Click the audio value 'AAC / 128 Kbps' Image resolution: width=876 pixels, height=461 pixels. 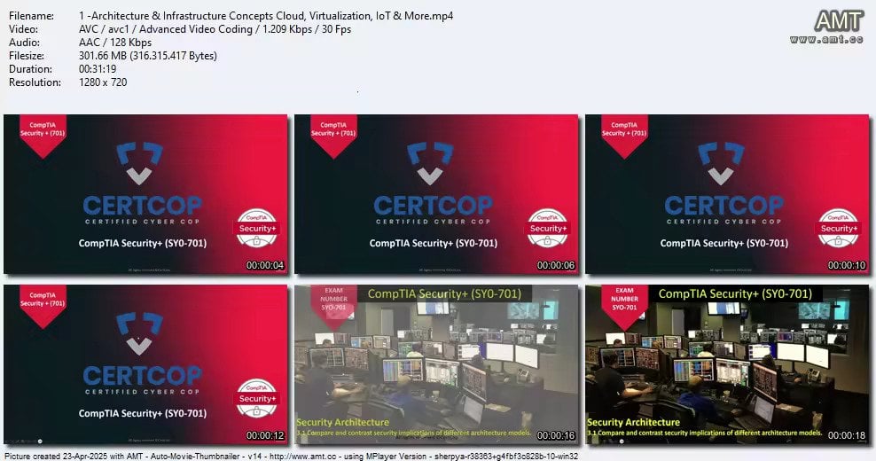pos(115,43)
